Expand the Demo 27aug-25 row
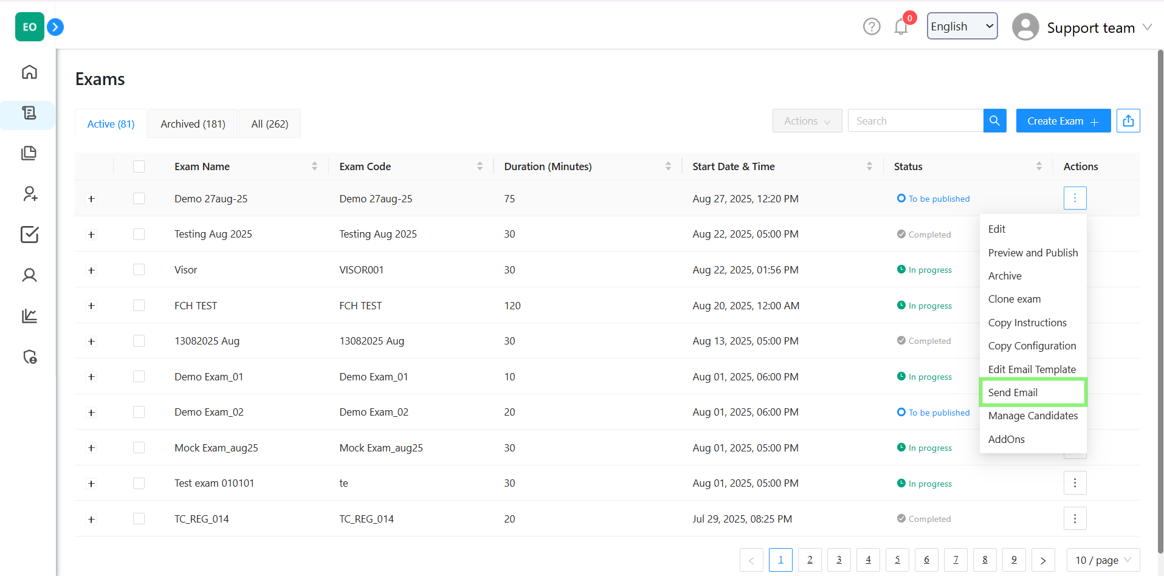Screen dimensions: 1164x576 tap(91, 199)
